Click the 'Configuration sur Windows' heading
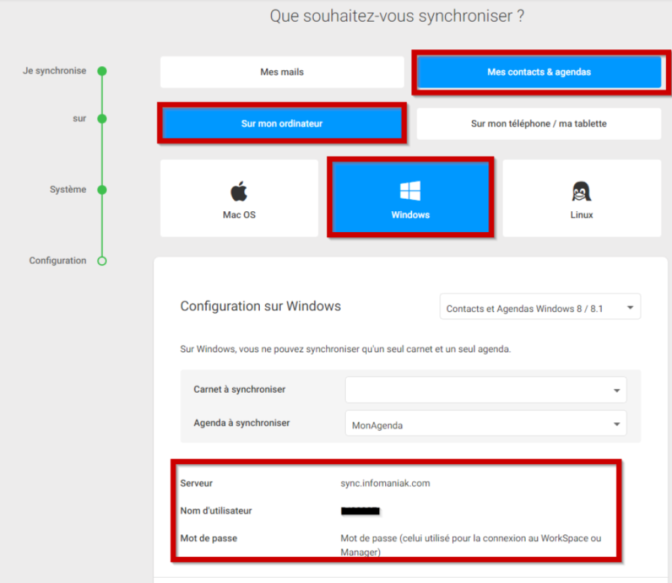 261,306
